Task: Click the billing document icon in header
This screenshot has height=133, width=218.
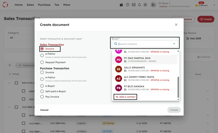Action: point(134,5)
